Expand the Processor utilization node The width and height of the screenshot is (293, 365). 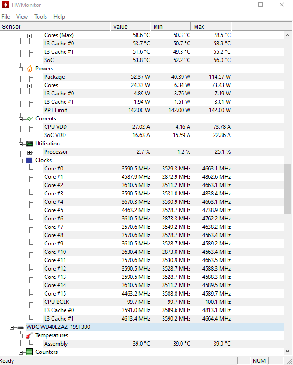[x=29, y=152]
